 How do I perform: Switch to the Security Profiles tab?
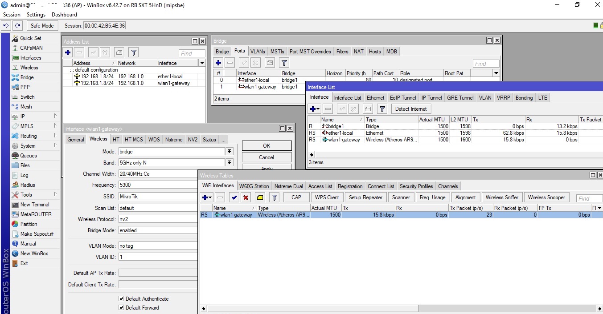416,186
